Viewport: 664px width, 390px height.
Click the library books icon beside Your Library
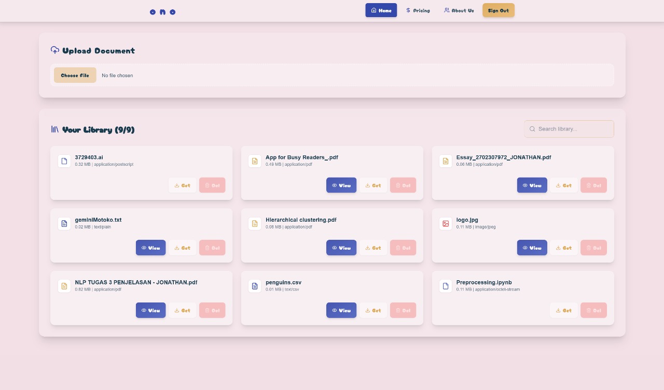55,129
